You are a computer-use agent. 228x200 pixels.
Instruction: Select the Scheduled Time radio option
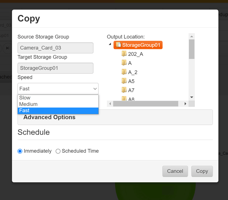tap(58, 151)
